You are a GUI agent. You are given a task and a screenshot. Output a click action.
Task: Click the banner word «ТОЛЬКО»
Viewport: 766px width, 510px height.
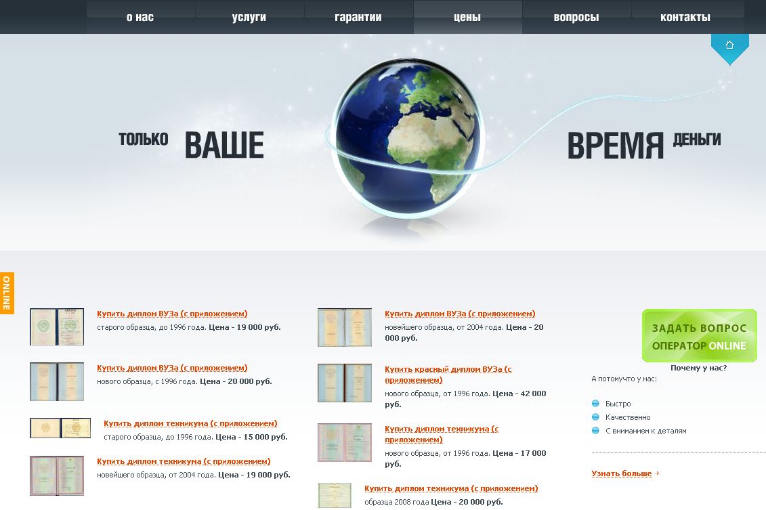(x=144, y=140)
